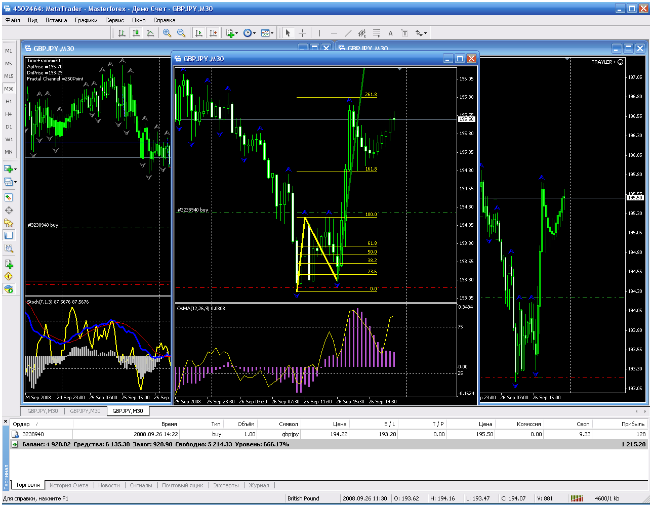Draw a vertical line tool

point(319,33)
